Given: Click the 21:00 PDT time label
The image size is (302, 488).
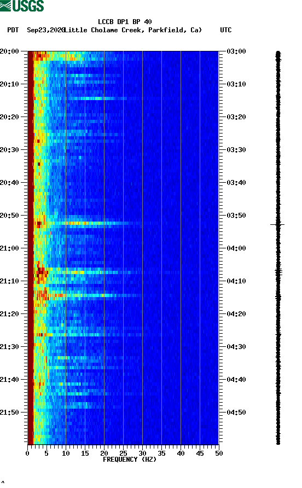Looking at the screenshot, I should pos(9,248).
